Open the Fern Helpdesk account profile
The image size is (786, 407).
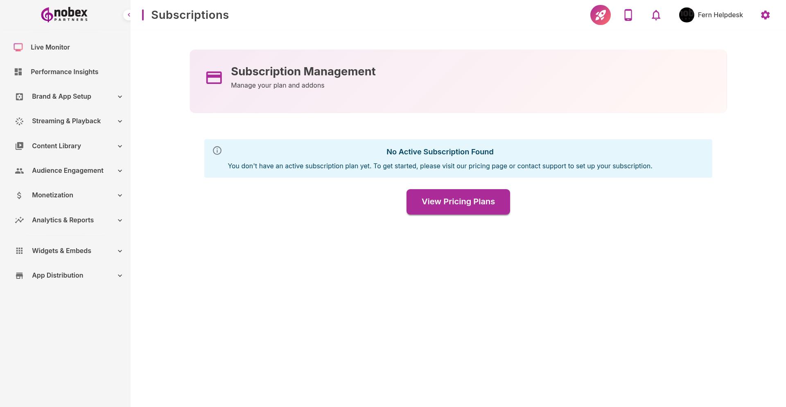point(720,15)
